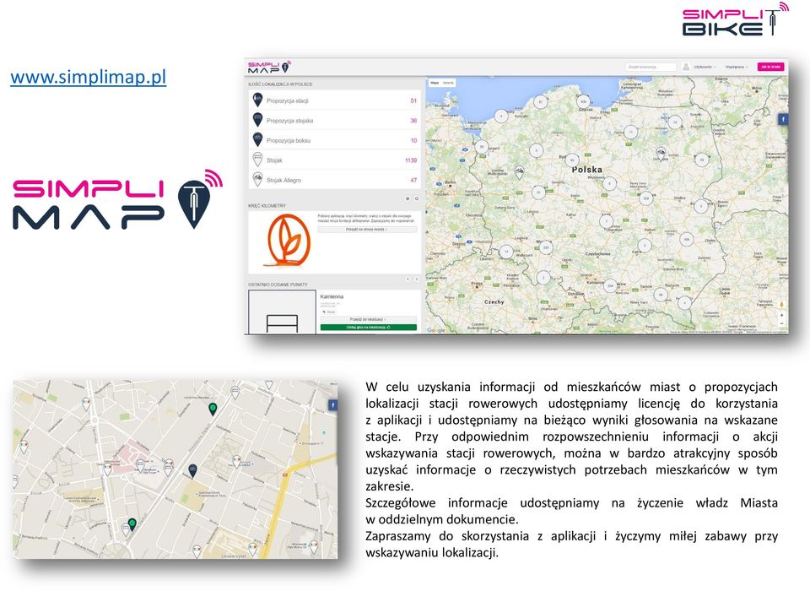Select the Propozycja stojaka pin icon

pyautogui.click(x=257, y=120)
